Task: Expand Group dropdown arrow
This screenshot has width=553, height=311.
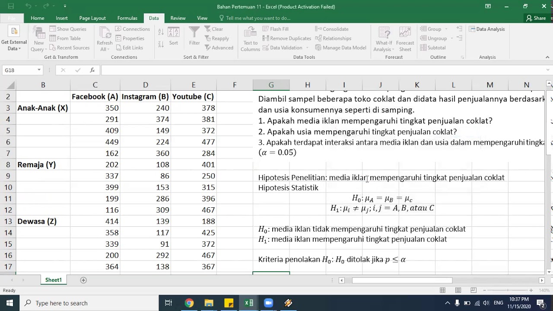Action: pyautogui.click(x=446, y=29)
